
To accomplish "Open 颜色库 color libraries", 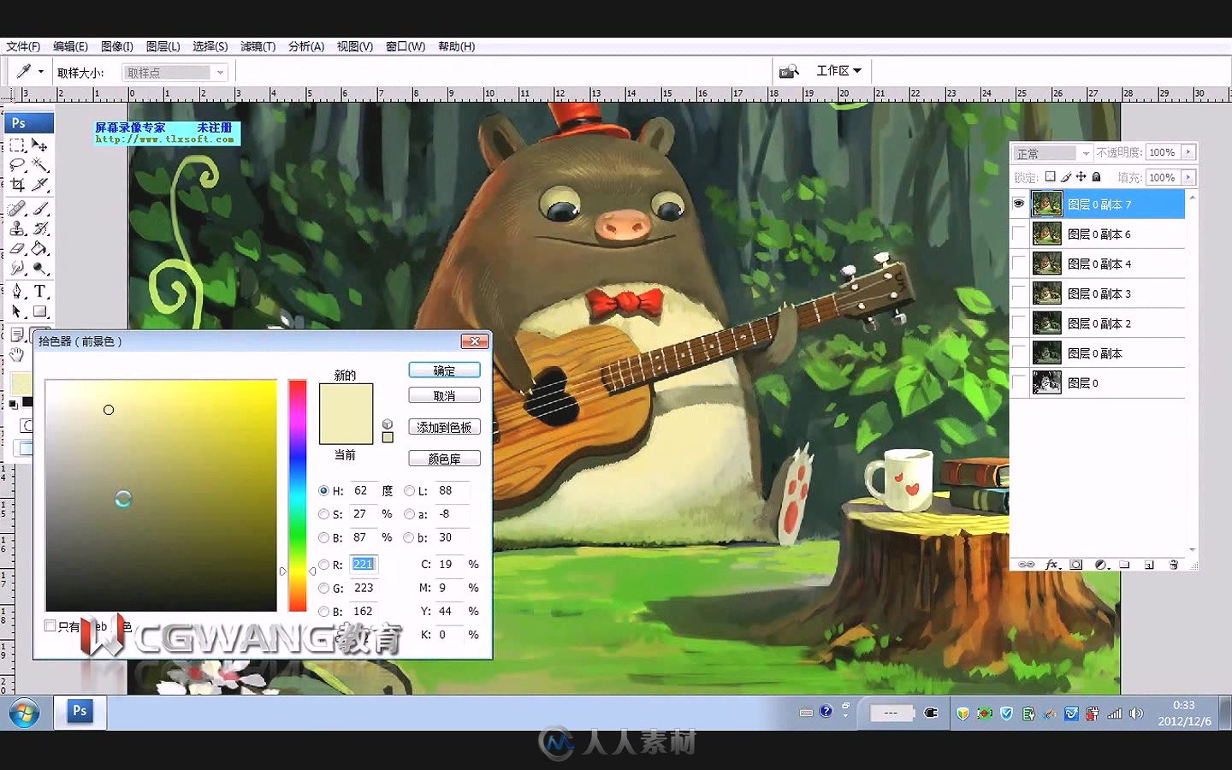I will click(444, 459).
